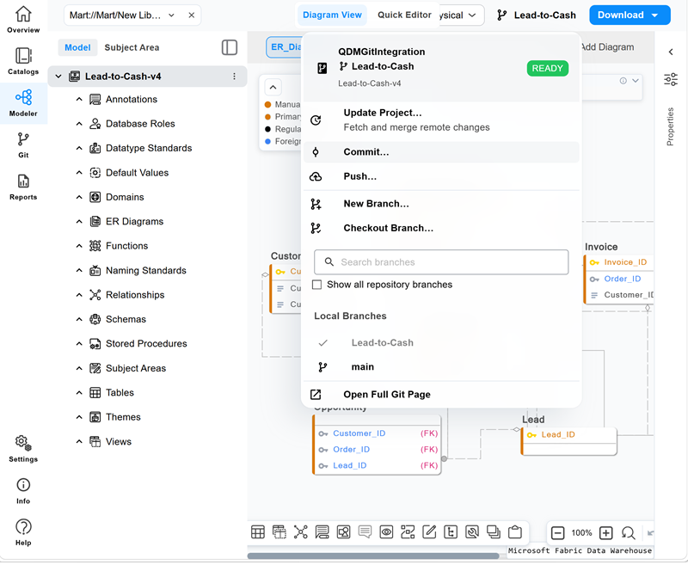Viewport: 688px width, 565px height.
Task: Select Push... menu item
Action: coord(441,176)
